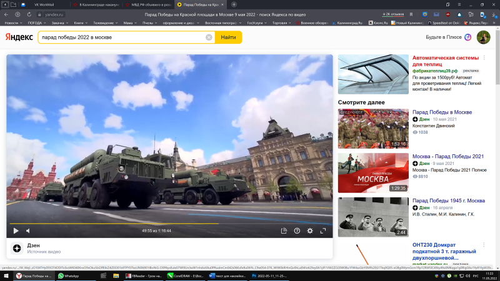
Task: Open video settings gear icon
Action: point(309,230)
